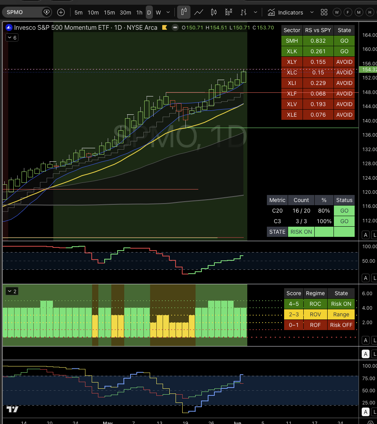Collapse the 6 indicators legend in main pane
This screenshot has height=424, width=377.
12,38
